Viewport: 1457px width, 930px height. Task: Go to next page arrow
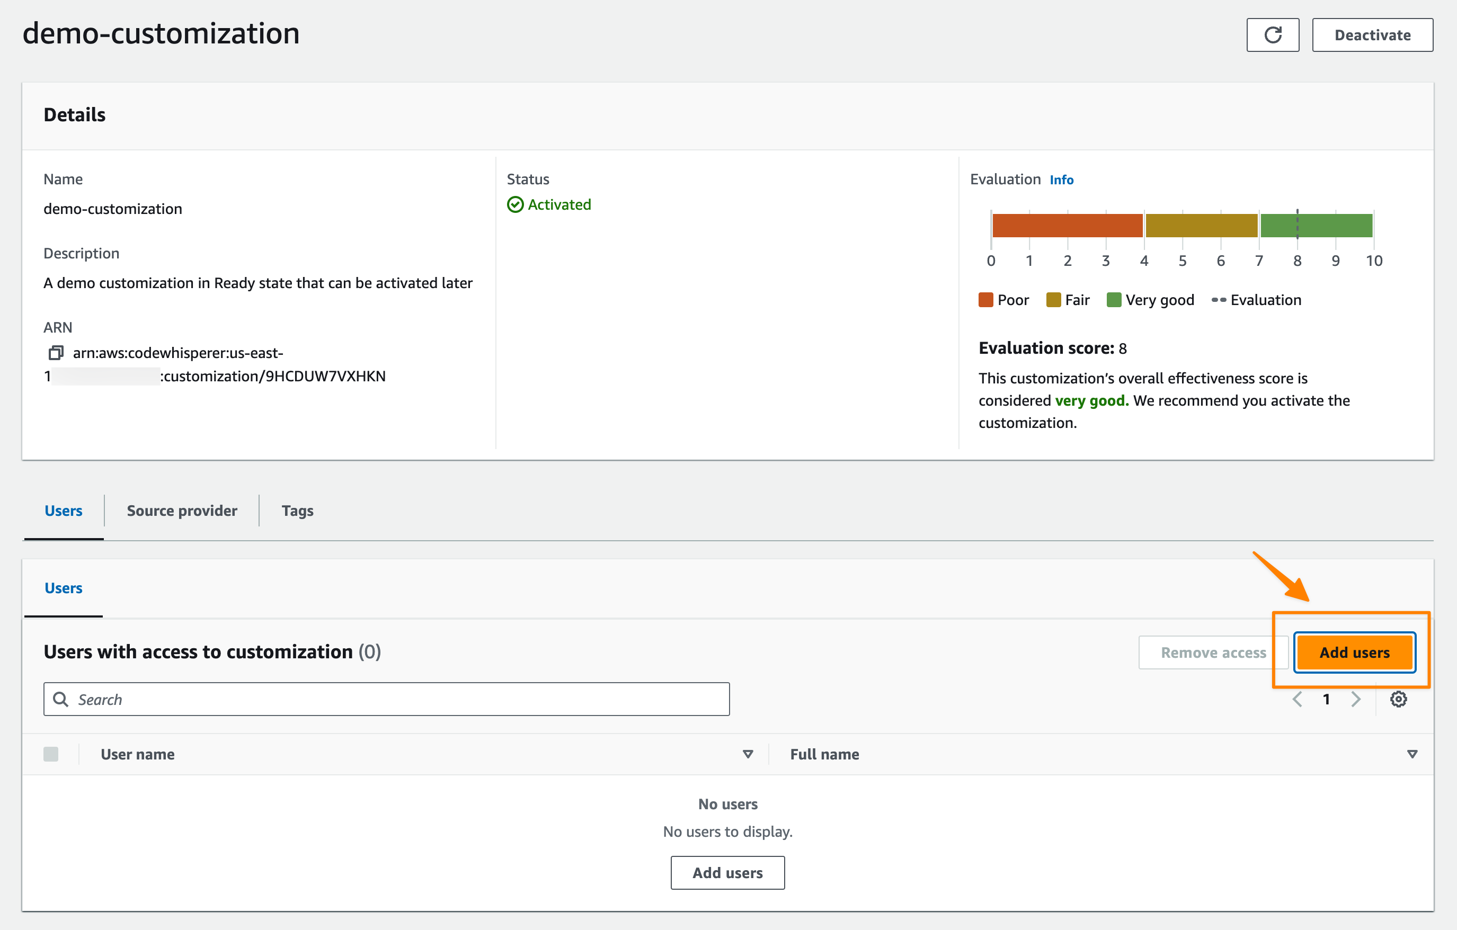1355,699
